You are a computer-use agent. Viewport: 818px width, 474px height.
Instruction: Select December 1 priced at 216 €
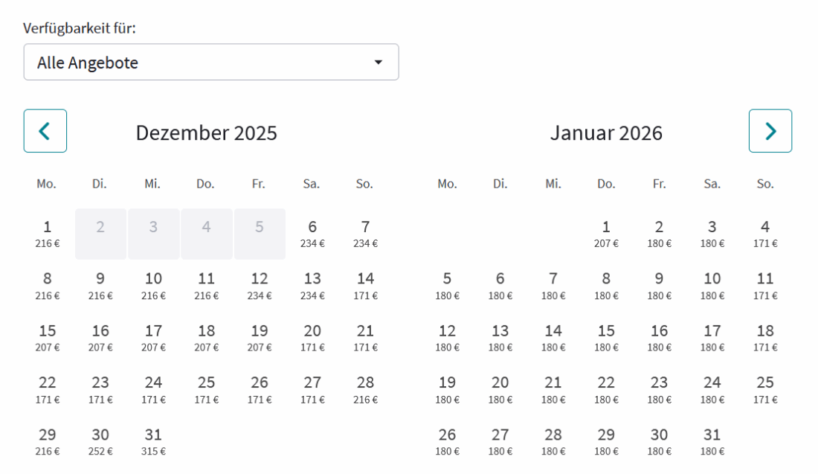tap(48, 234)
